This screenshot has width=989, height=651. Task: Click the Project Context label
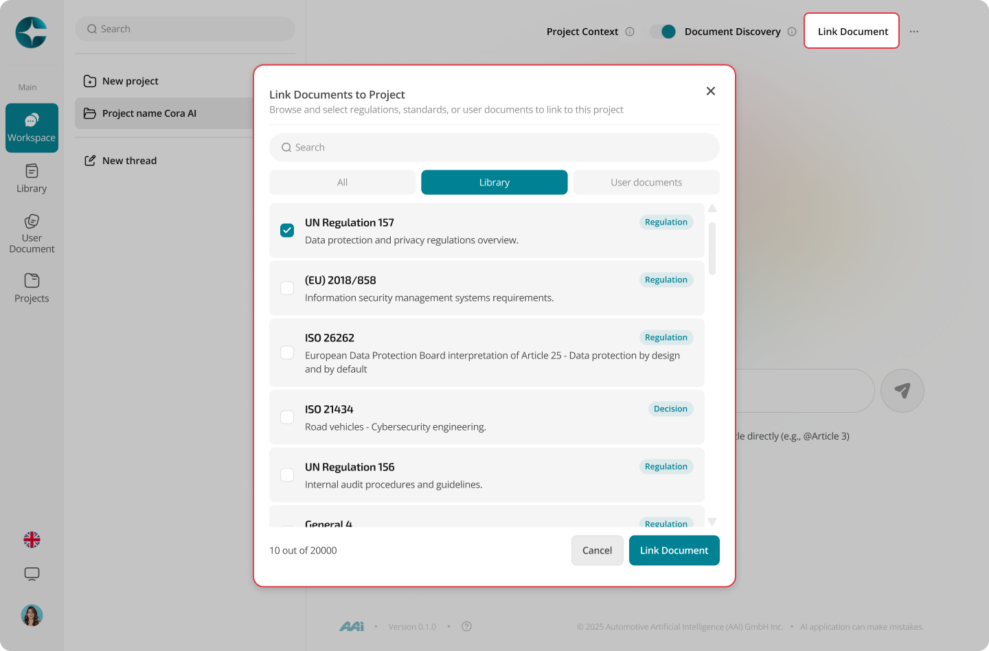[x=582, y=32]
